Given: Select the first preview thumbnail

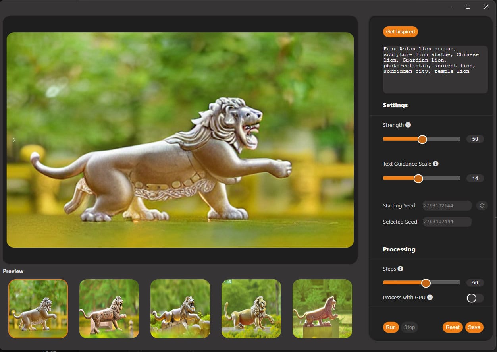Looking at the screenshot, I should tap(38, 309).
